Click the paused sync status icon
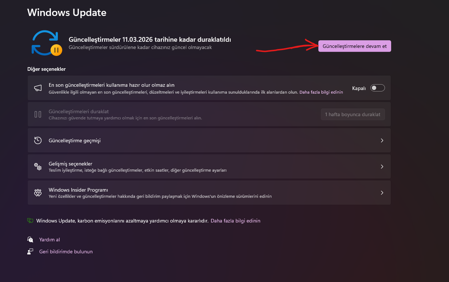Screen dimensions: 449x282 click(46, 43)
